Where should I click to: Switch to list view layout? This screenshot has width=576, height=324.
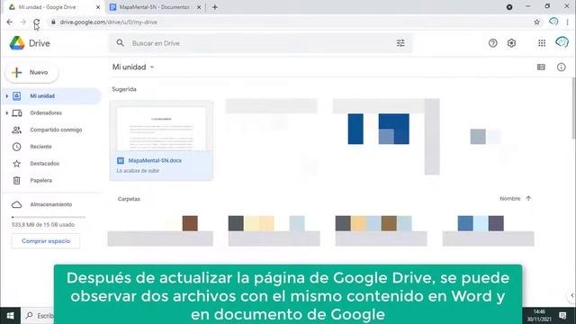click(541, 67)
